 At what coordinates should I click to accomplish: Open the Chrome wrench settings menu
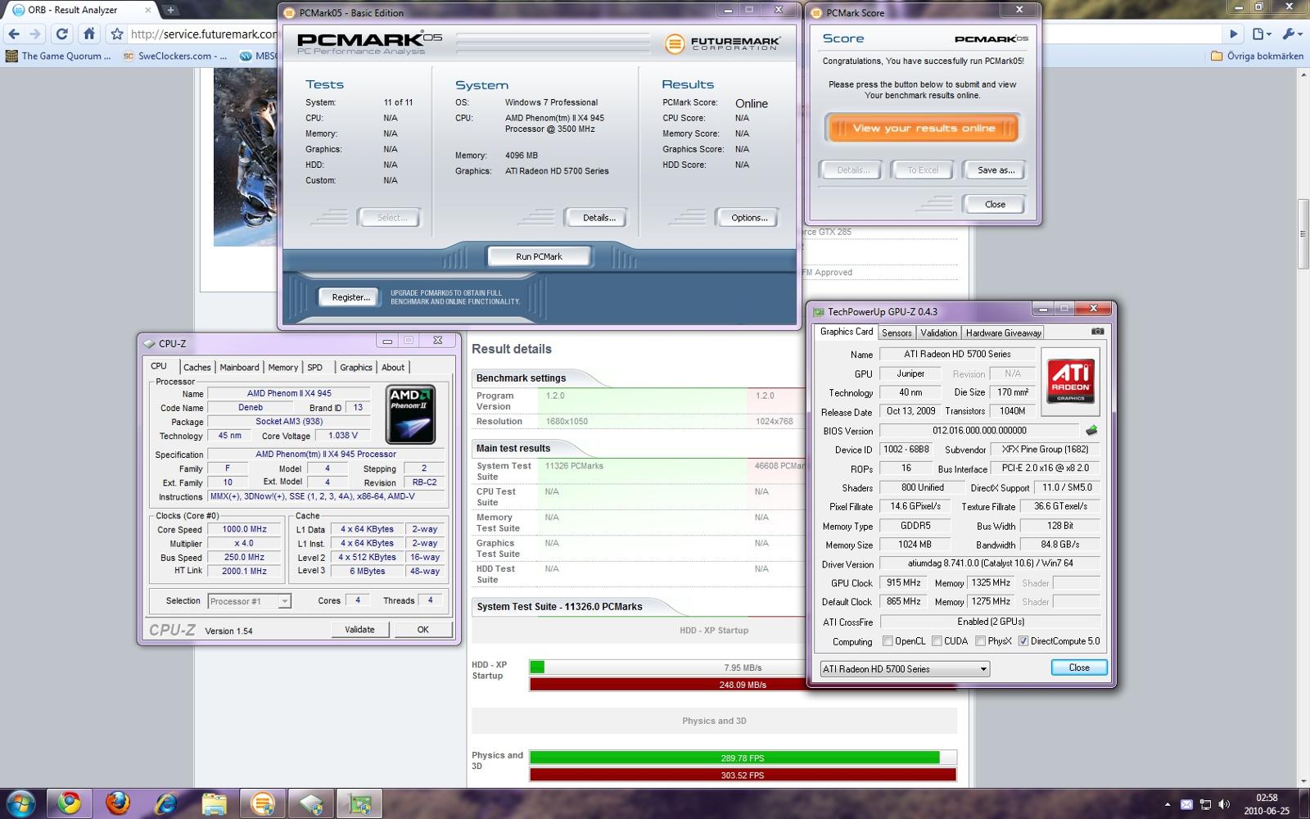(1291, 34)
